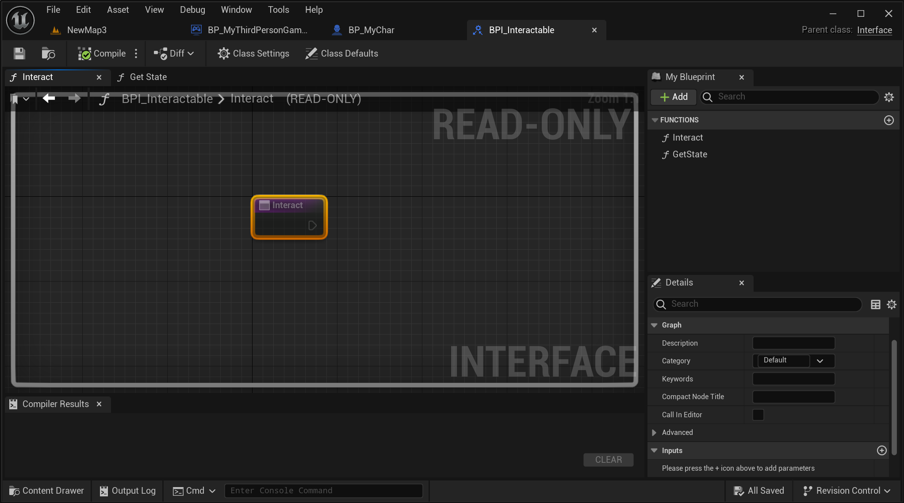Open Class Settings
Screen dimensions: 904x503
pyautogui.click(x=253, y=53)
